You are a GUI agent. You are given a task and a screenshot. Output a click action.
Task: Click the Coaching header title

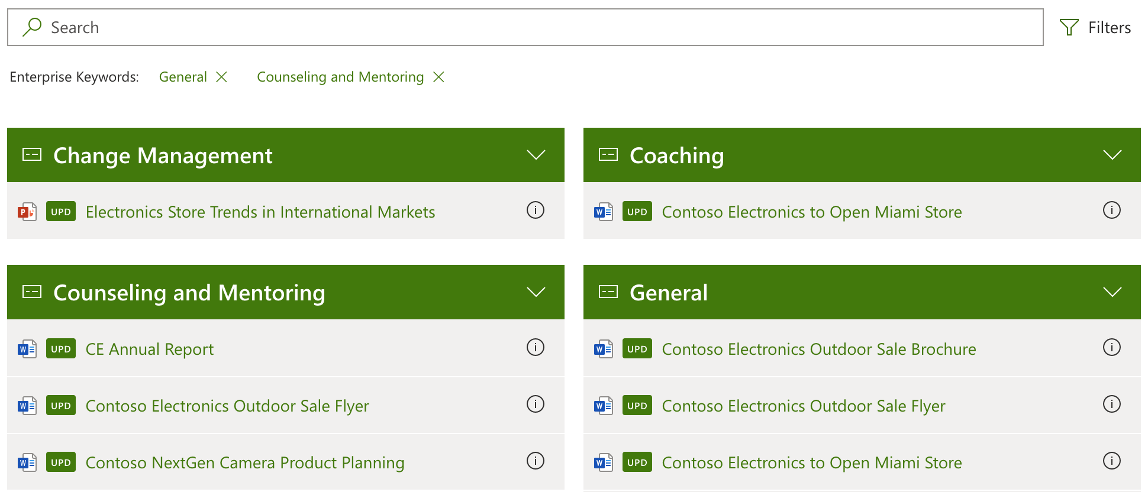pos(676,156)
